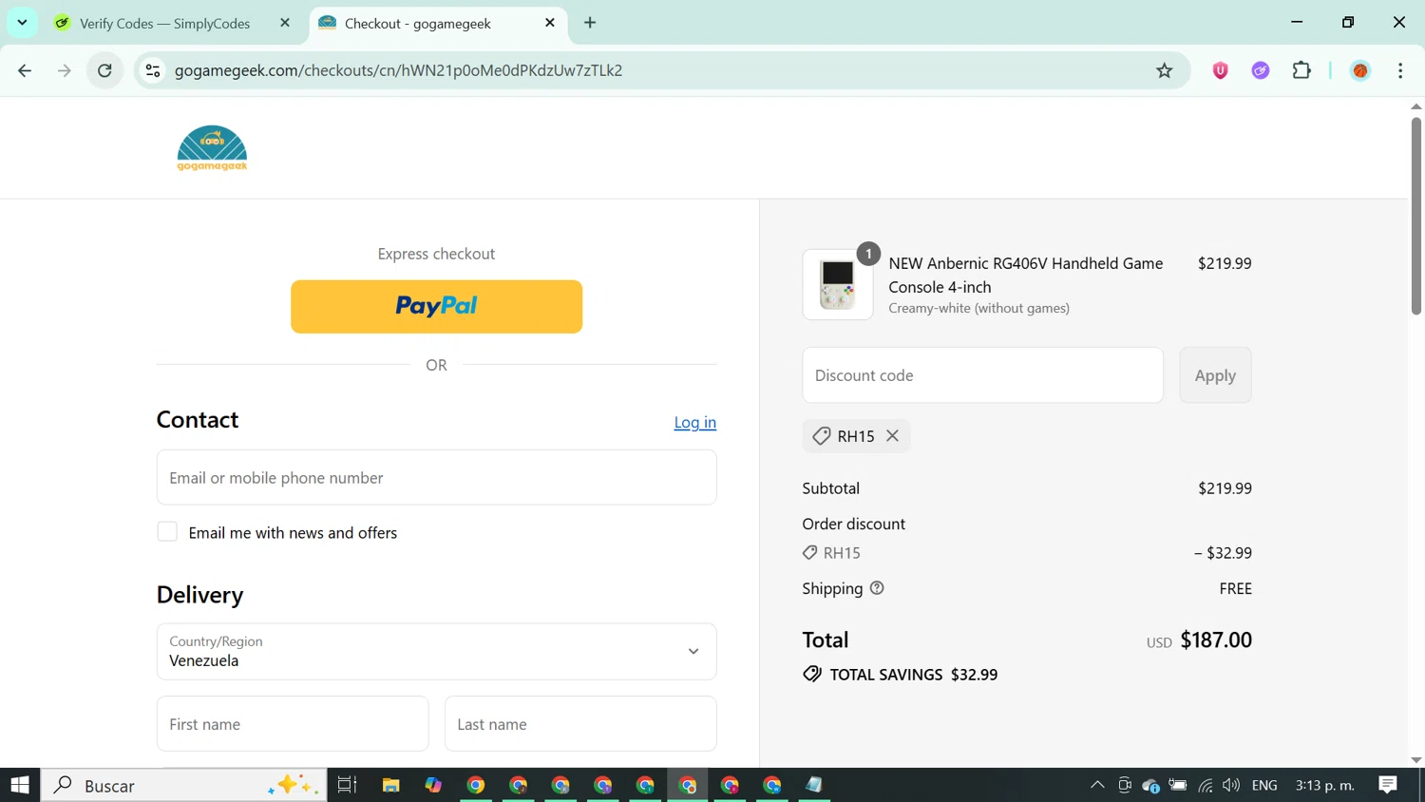The width and height of the screenshot is (1425, 802).
Task: Open the Log in link
Action: [694, 422]
